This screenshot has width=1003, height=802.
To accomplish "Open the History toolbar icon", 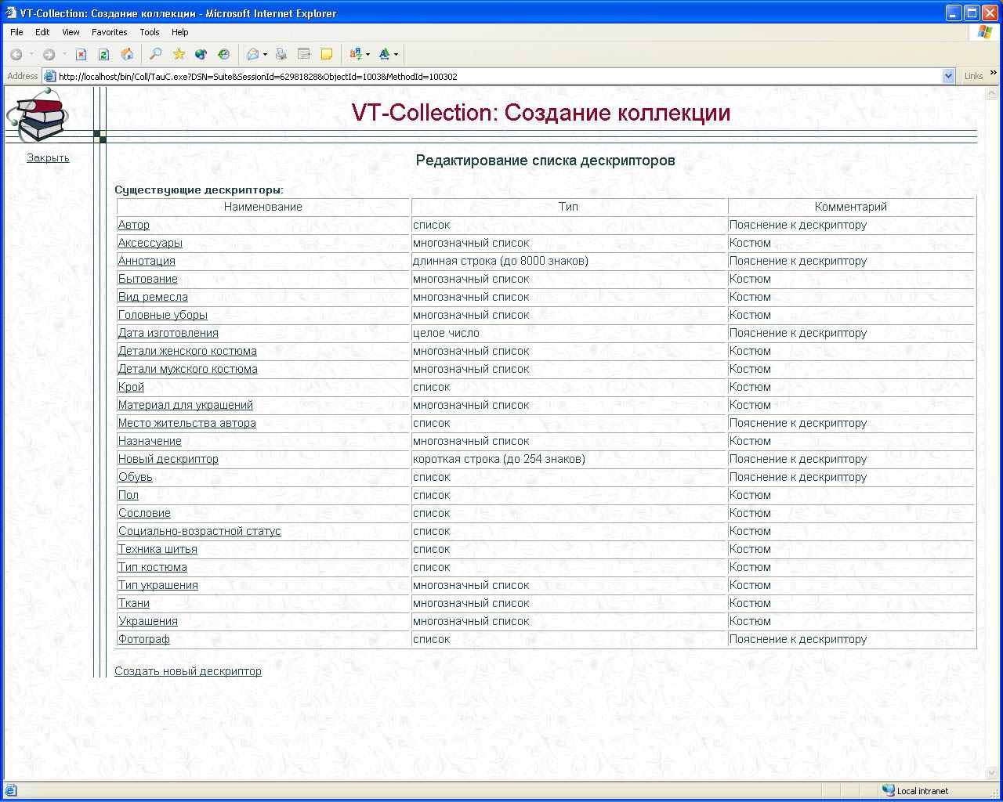I will point(224,54).
